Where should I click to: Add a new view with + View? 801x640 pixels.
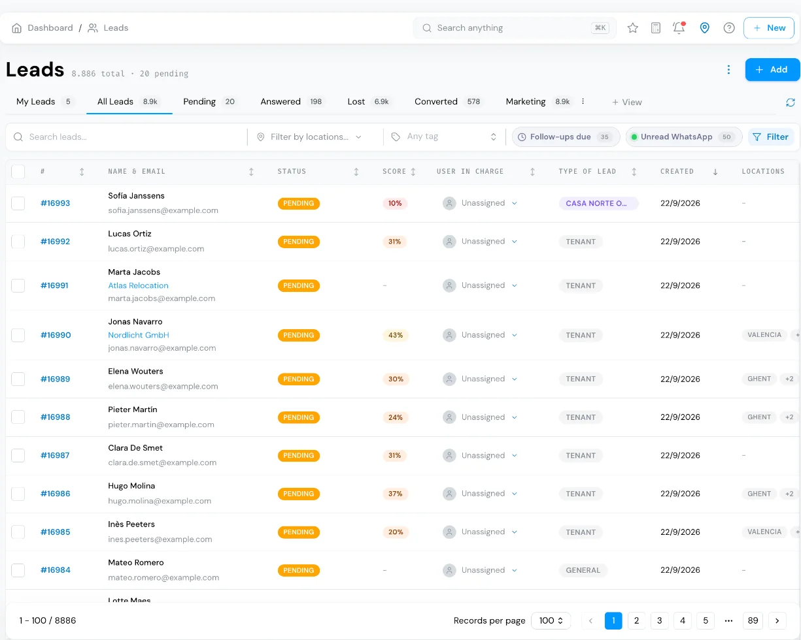point(627,103)
